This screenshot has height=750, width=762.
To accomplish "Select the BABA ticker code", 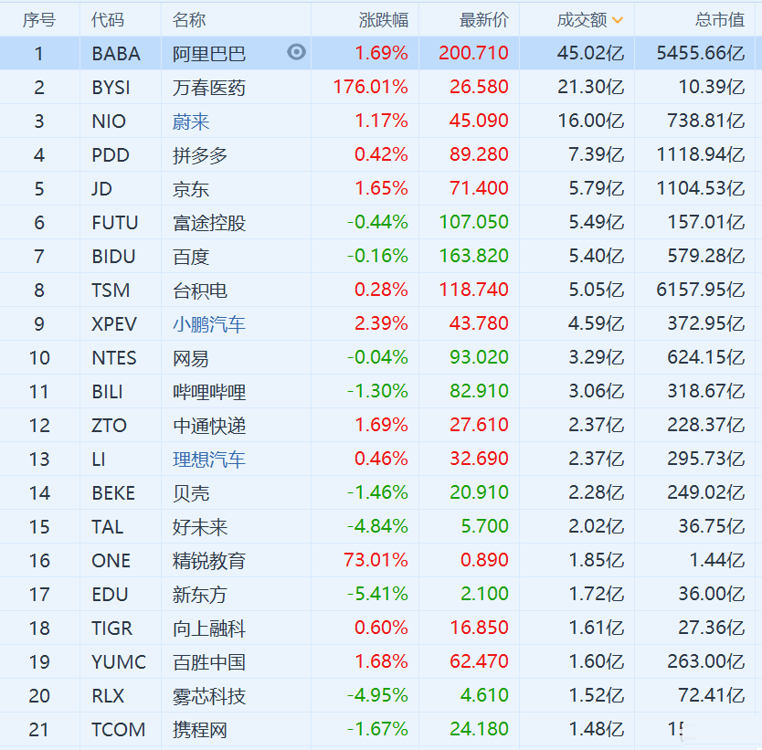I will 116,53.
